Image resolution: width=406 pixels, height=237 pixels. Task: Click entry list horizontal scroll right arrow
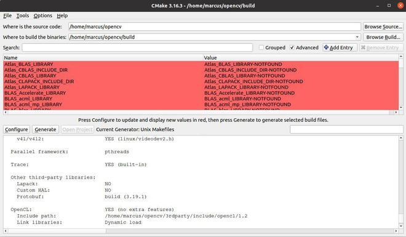[396, 113]
